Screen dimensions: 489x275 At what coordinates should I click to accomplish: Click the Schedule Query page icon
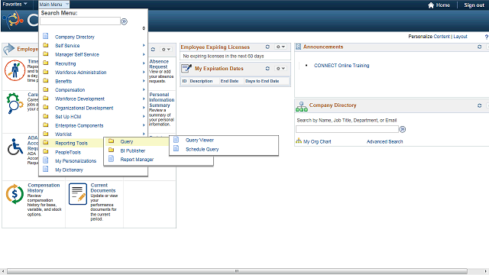pos(176,148)
